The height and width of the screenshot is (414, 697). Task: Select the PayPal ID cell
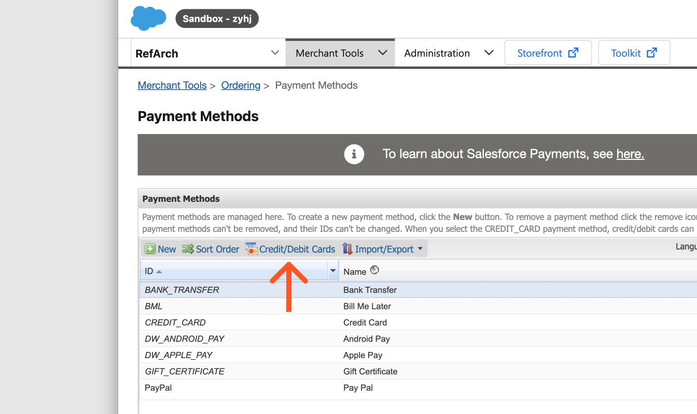[158, 388]
